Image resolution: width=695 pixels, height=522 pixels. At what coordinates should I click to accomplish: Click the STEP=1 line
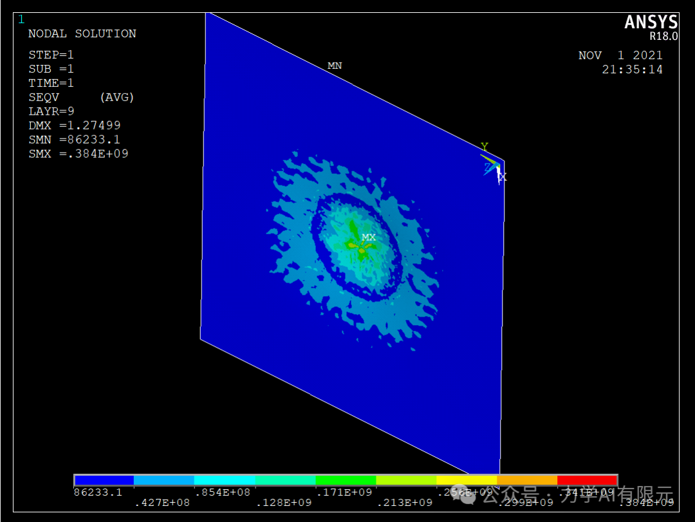pyautogui.click(x=51, y=55)
